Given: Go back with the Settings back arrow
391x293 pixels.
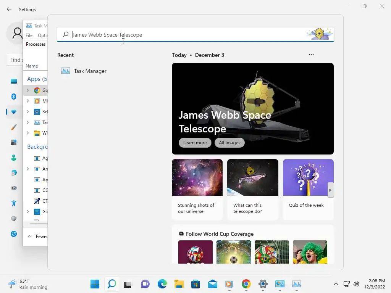Looking at the screenshot, I should tap(9, 9).
